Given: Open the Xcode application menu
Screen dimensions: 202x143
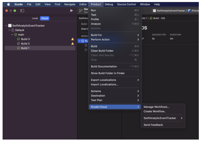Looking at the screenshot, I should [x=18, y=4].
